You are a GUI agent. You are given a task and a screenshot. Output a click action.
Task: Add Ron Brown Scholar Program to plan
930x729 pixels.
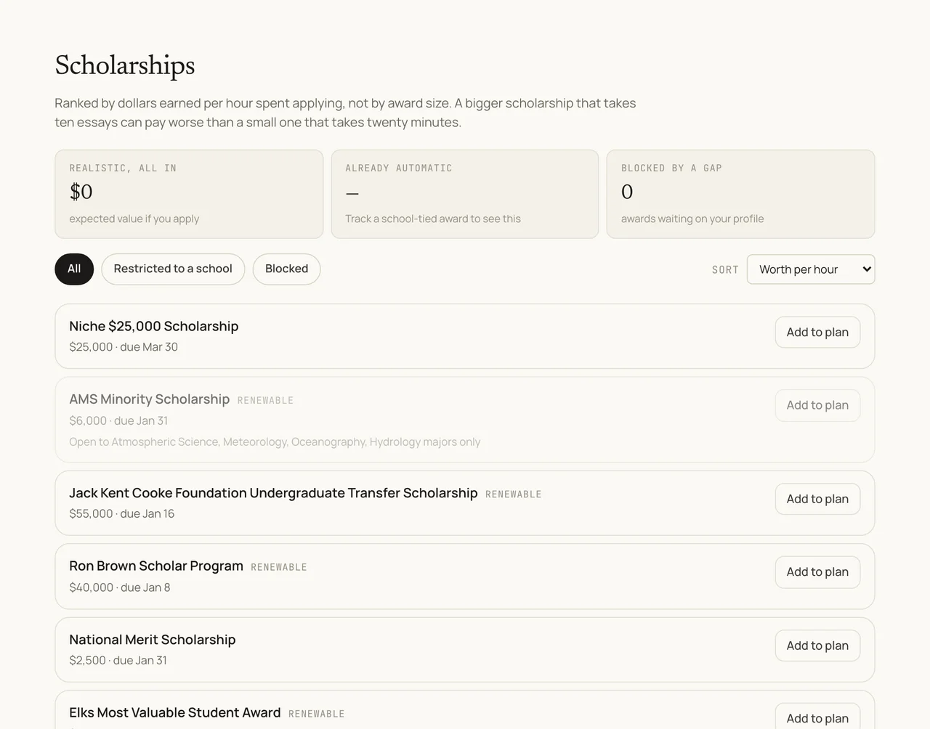(x=817, y=572)
